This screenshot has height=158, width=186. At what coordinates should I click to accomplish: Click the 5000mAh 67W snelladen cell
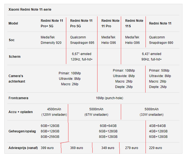[x=96, y=112]
